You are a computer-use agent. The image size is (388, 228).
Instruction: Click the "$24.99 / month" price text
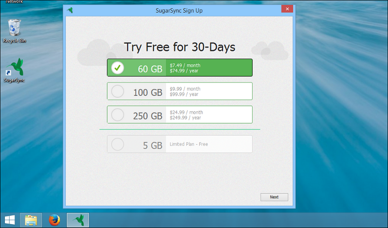pos(186,113)
